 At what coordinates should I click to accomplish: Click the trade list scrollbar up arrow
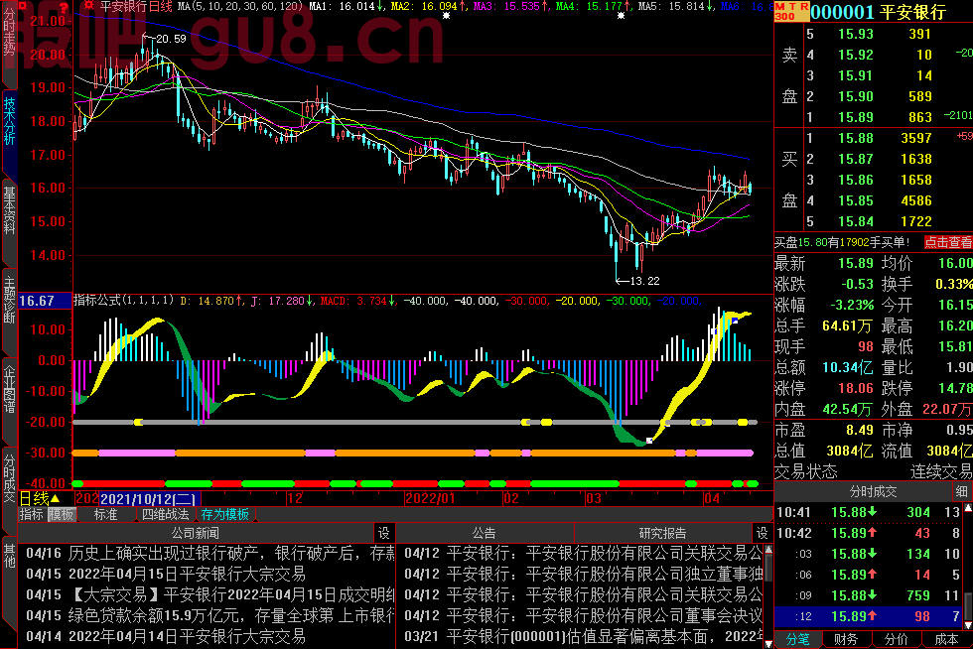tap(967, 509)
